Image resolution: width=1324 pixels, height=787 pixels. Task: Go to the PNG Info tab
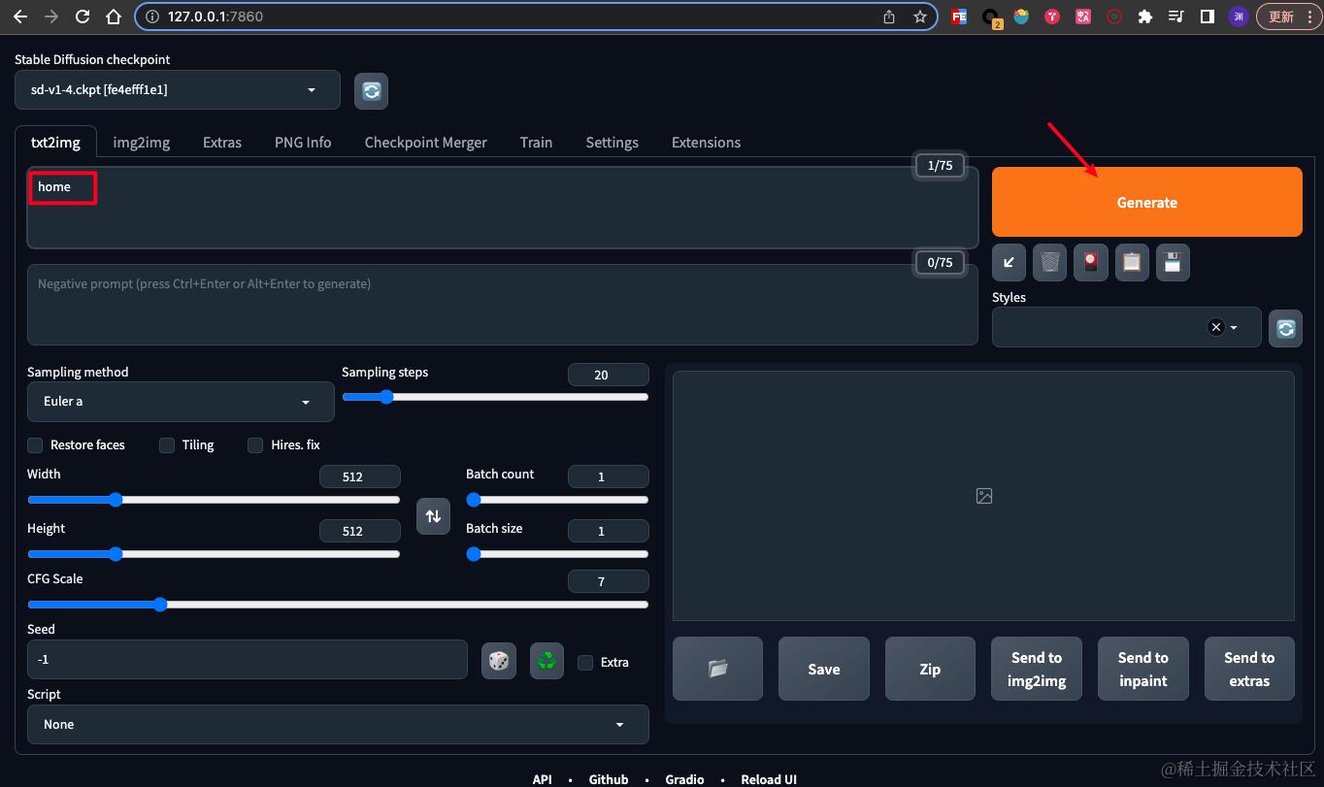(303, 143)
